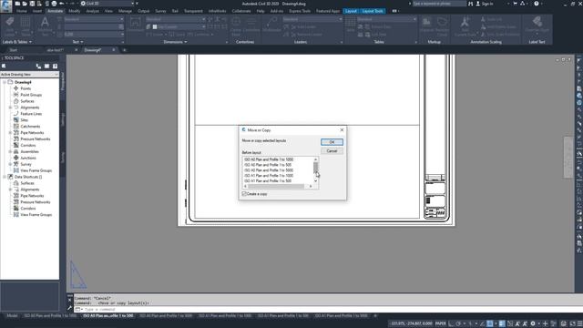Click OK in the Move or Copy dialog
This screenshot has height=328, width=583.
332,142
